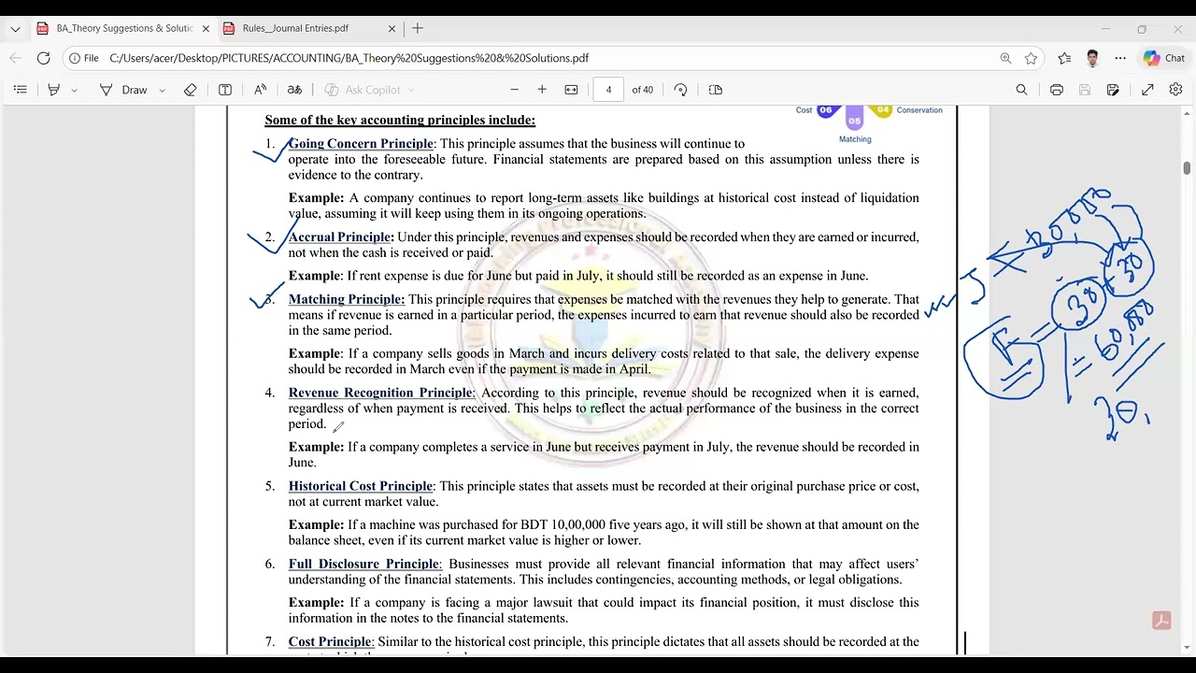Open the tab search dropdown

[x=15, y=29]
